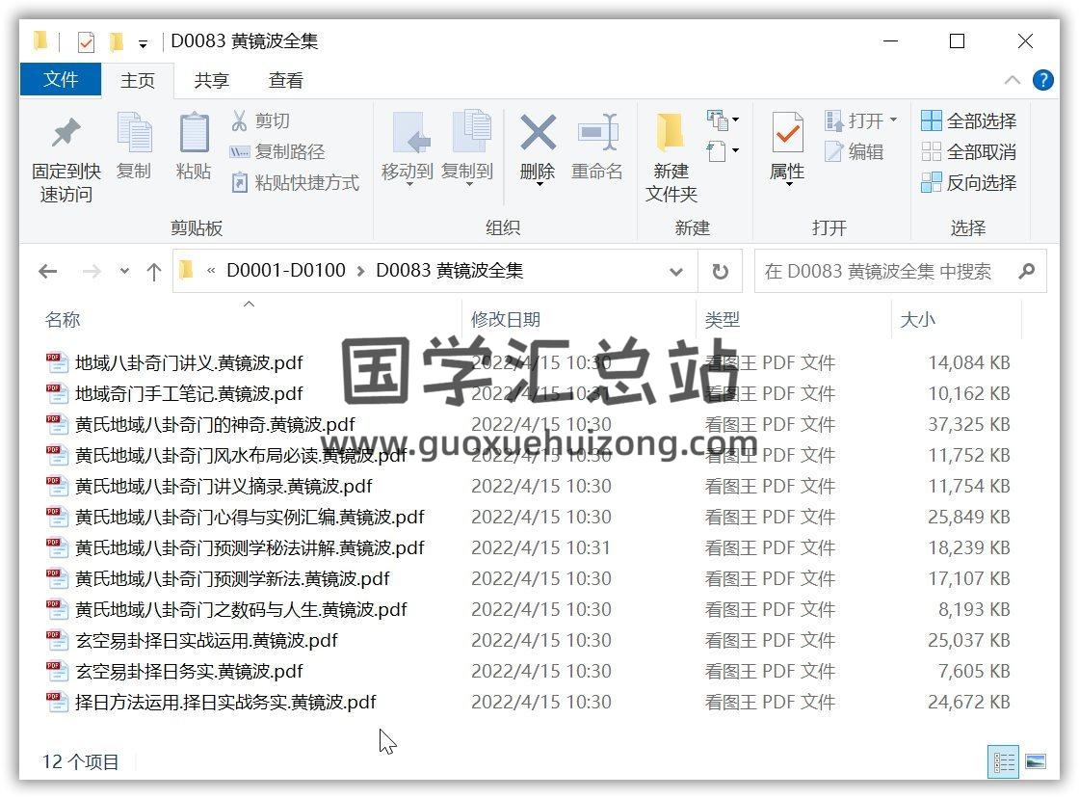This screenshot has width=1079, height=799.
Task: Choose Copy path (复制路径)
Action: pyautogui.click(x=277, y=151)
